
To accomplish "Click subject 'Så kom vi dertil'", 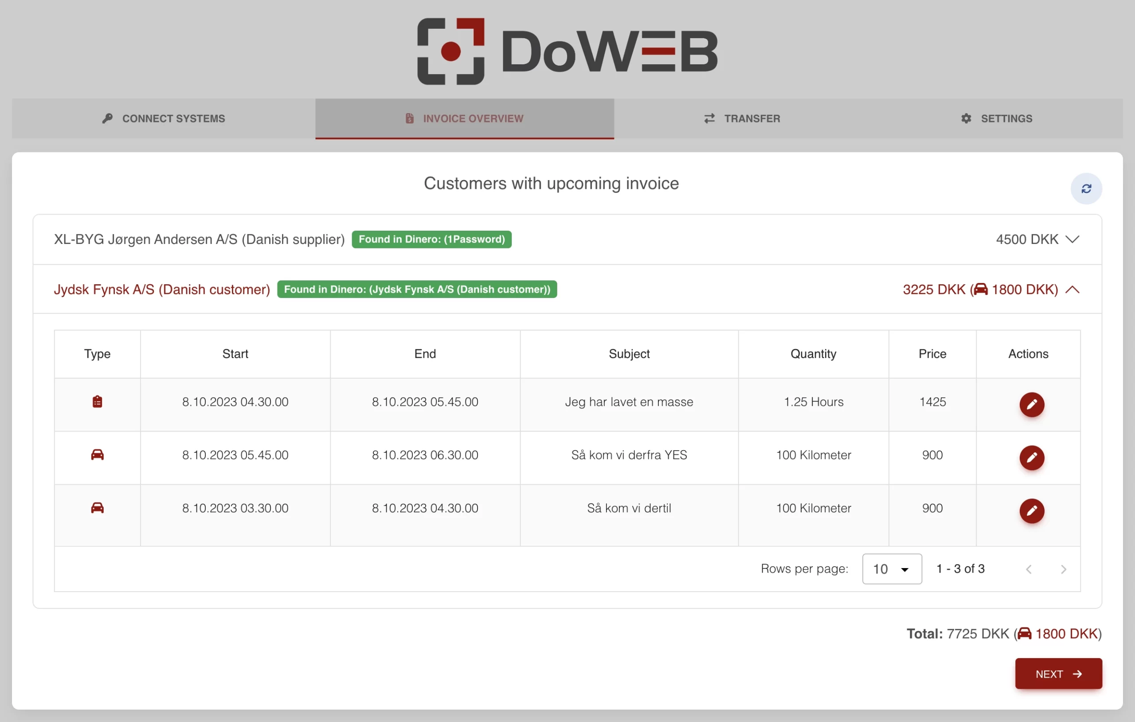I will coord(629,508).
